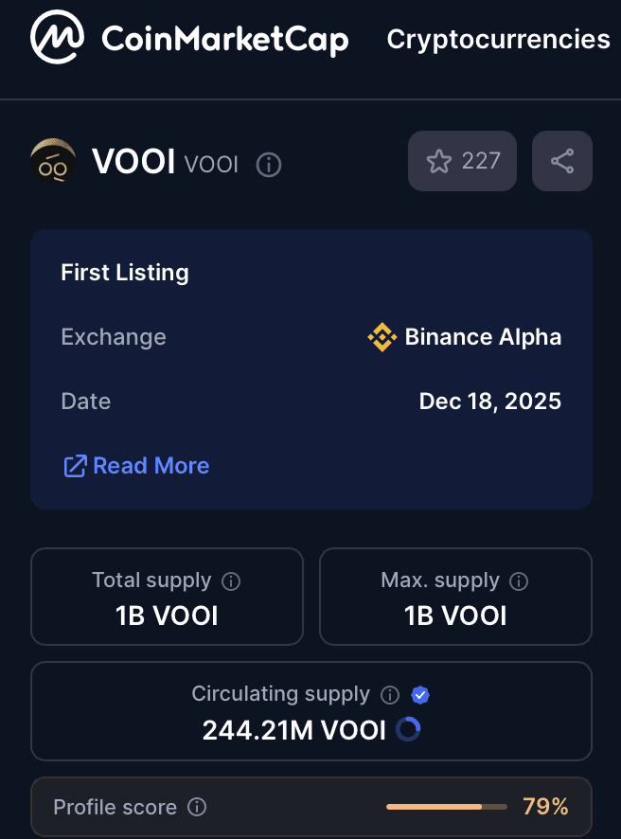Open the Max. supply info tooltip
Screen dimensions: 621x839
519,581
